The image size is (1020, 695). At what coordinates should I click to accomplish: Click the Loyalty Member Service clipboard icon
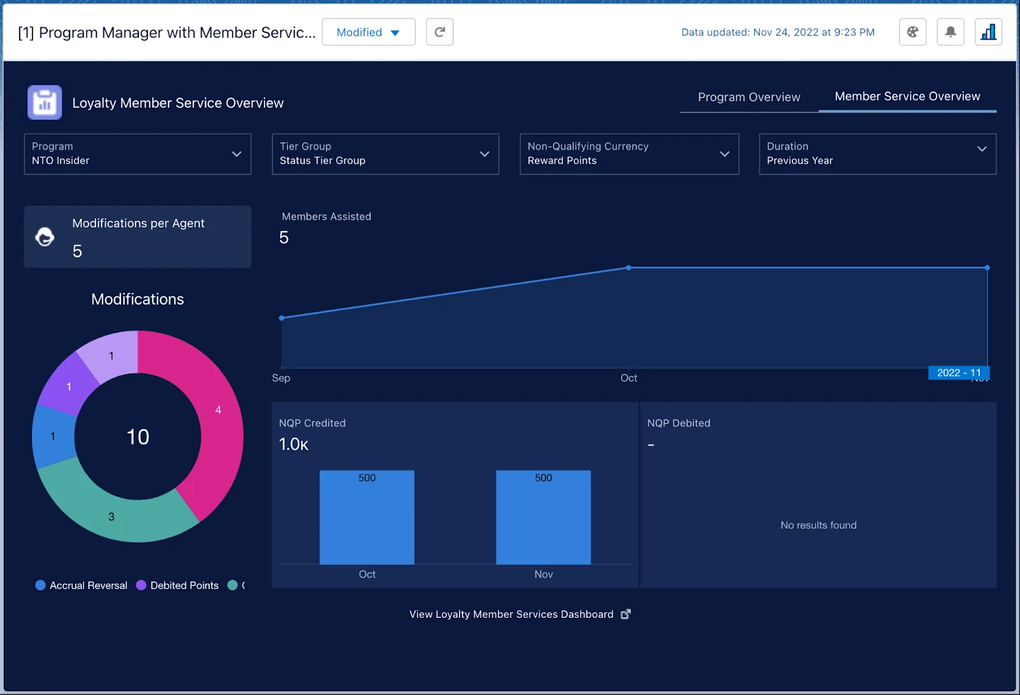click(x=45, y=103)
